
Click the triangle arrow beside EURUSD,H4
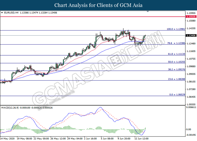[2, 13]
